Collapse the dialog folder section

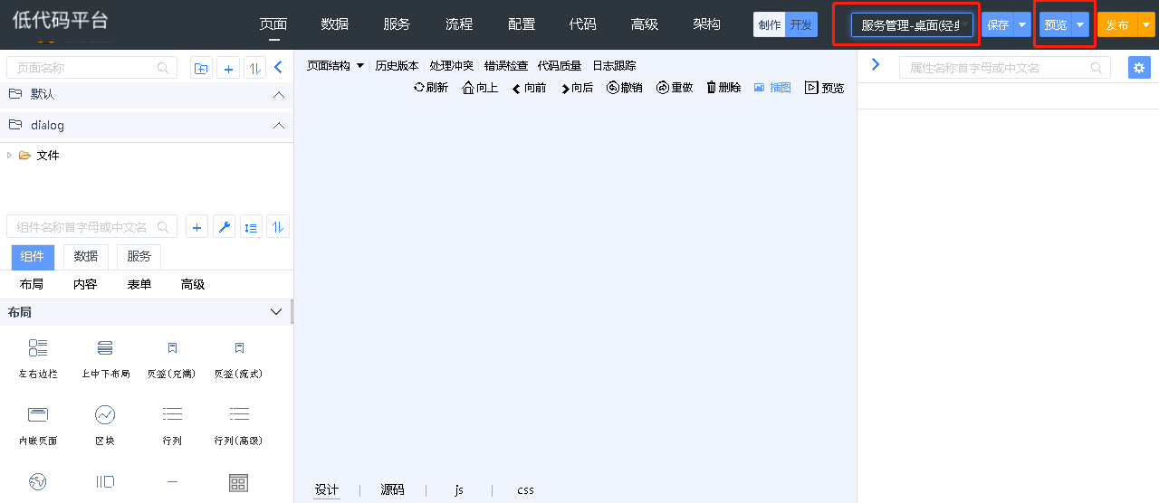(x=279, y=125)
